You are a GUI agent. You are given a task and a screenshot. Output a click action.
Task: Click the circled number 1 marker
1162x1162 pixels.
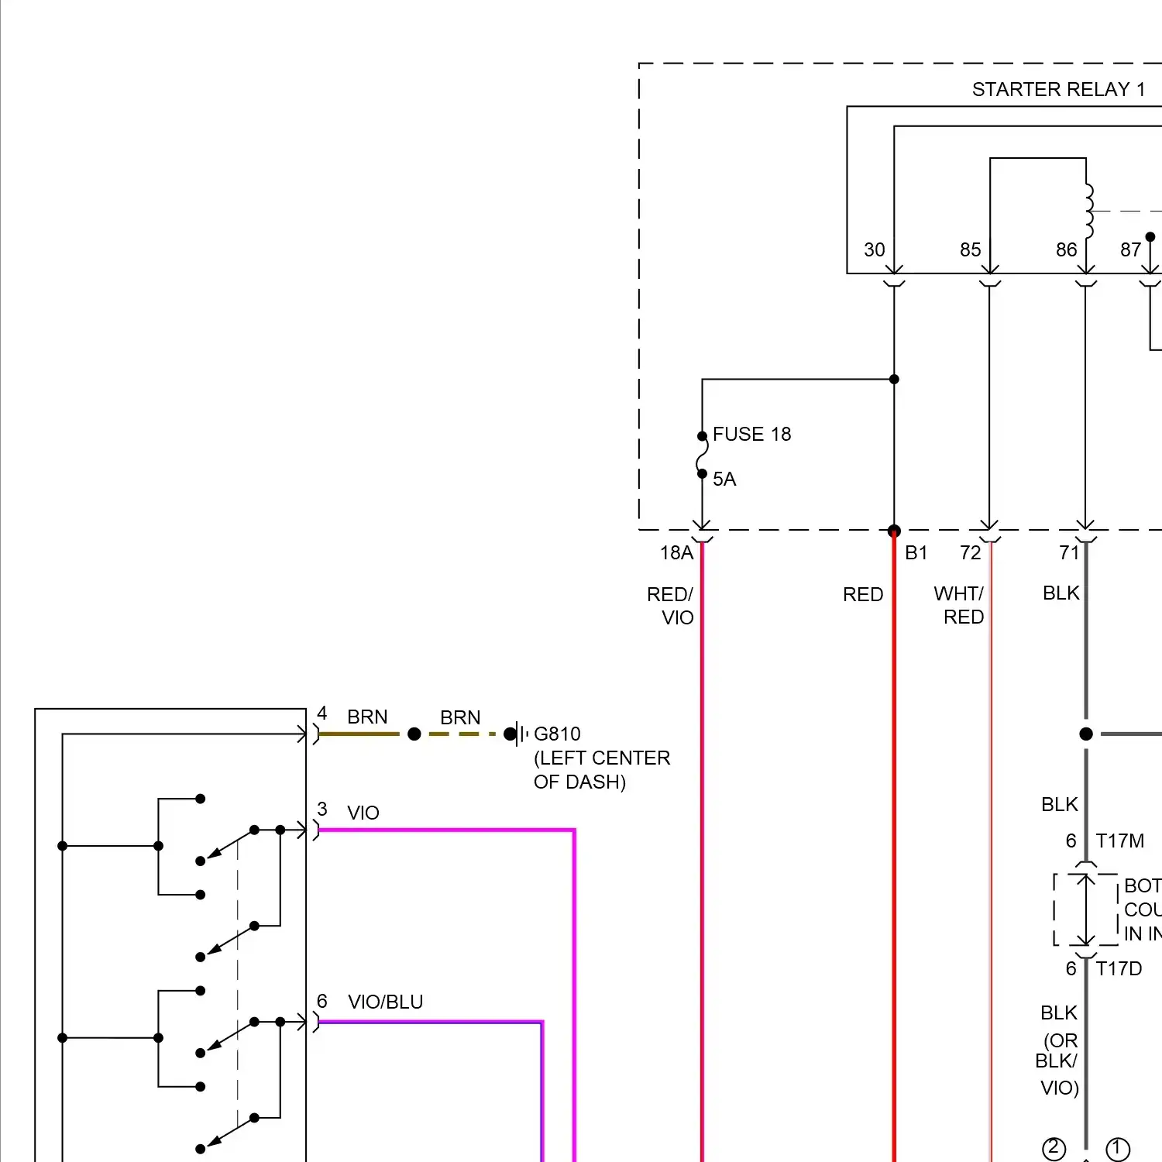(x=1117, y=1148)
